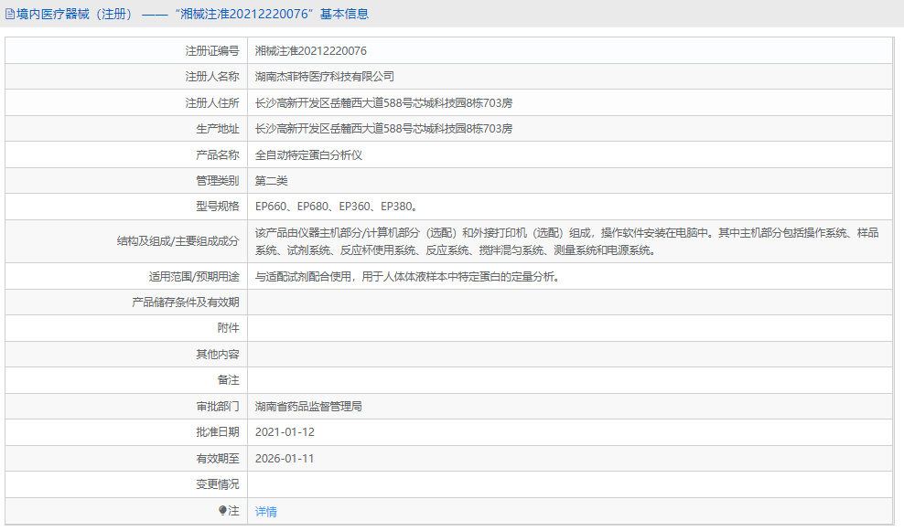This screenshot has width=904, height=531.
Task: Click the intended use text 与适配试剂配合使用
Action: point(407,276)
